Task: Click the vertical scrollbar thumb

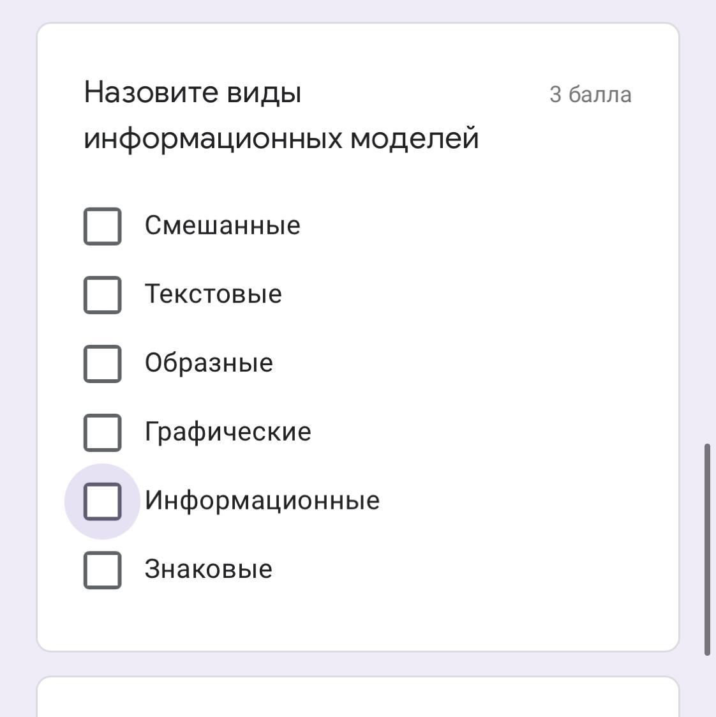Action: pos(707,549)
